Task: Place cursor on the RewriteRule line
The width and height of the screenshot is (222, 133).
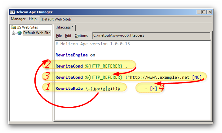Action: pos(90,89)
